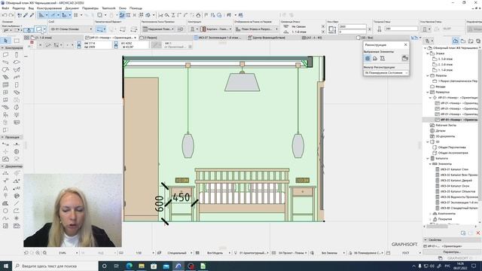Select Общая Перспектива in Navigator tree
Image resolution: width=482 pixels, height=271 pixels.
(x=452, y=148)
